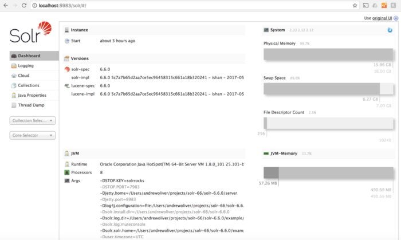
Task: Click the orange extension icon
Action: click(x=384, y=5)
